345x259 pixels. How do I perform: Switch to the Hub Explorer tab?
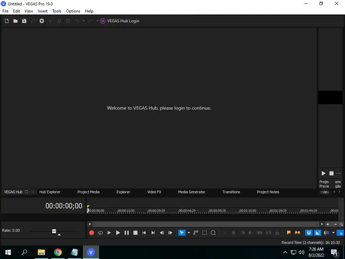click(x=50, y=192)
